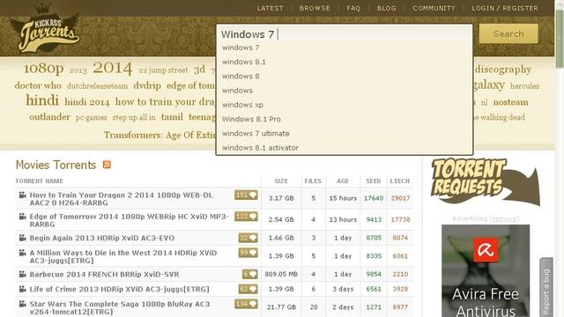The image size is (564, 317).
Task: Open the COMMUNITY menu item
Action: click(434, 8)
